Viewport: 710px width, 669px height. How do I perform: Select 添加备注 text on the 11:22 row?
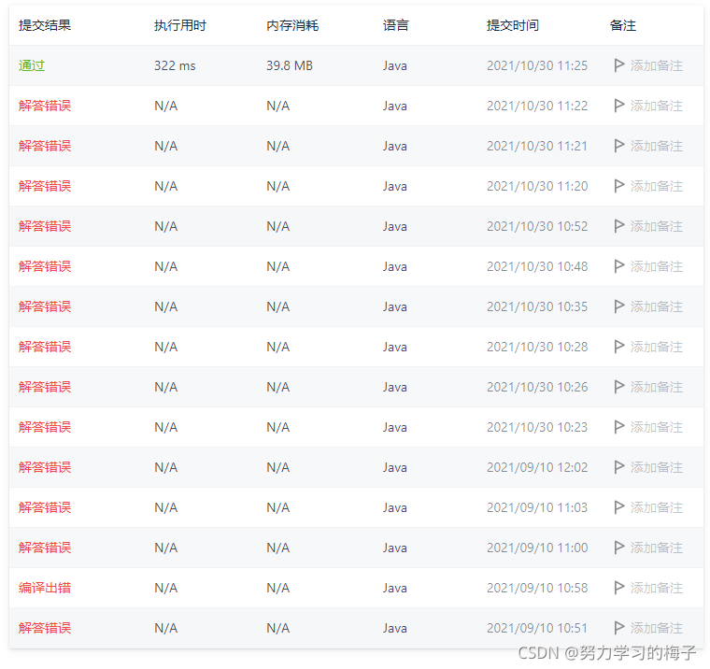pyautogui.click(x=657, y=106)
